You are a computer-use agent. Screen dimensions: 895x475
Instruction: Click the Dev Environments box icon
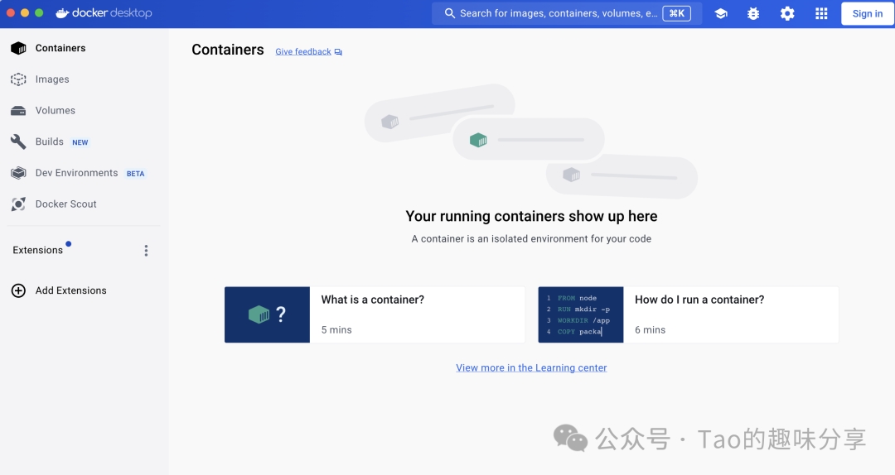pos(18,173)
